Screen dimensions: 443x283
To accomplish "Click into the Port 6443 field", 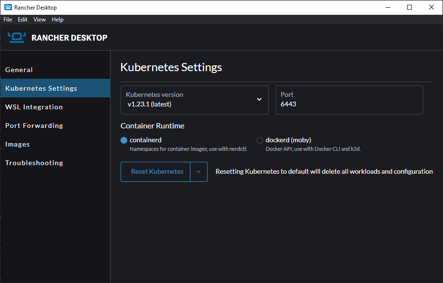I will point(349,104).
